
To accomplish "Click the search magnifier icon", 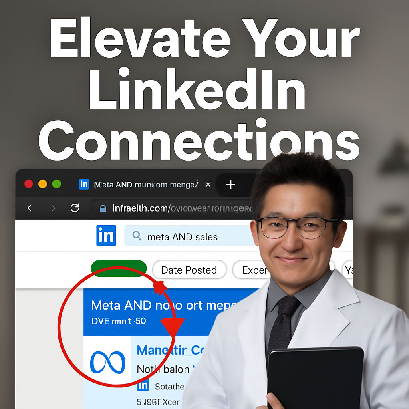I will tap(137, 236).
